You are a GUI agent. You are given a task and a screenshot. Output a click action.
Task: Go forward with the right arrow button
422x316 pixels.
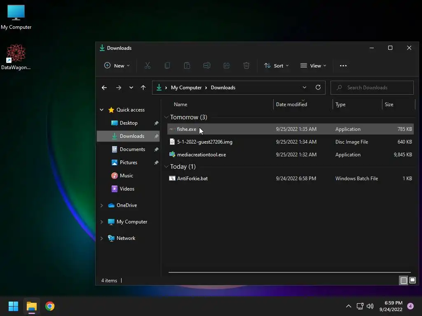[x=118, y=88]
